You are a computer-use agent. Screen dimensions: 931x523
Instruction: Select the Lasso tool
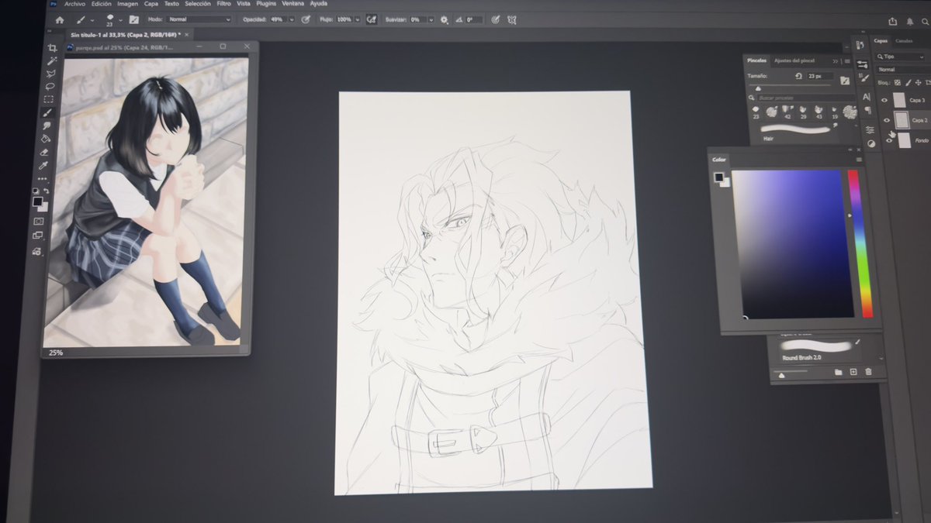point(51,86)
